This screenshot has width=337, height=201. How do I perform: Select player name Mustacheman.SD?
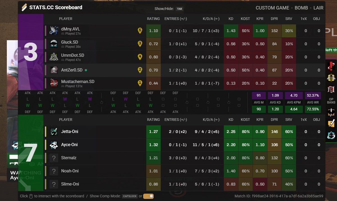78,82
